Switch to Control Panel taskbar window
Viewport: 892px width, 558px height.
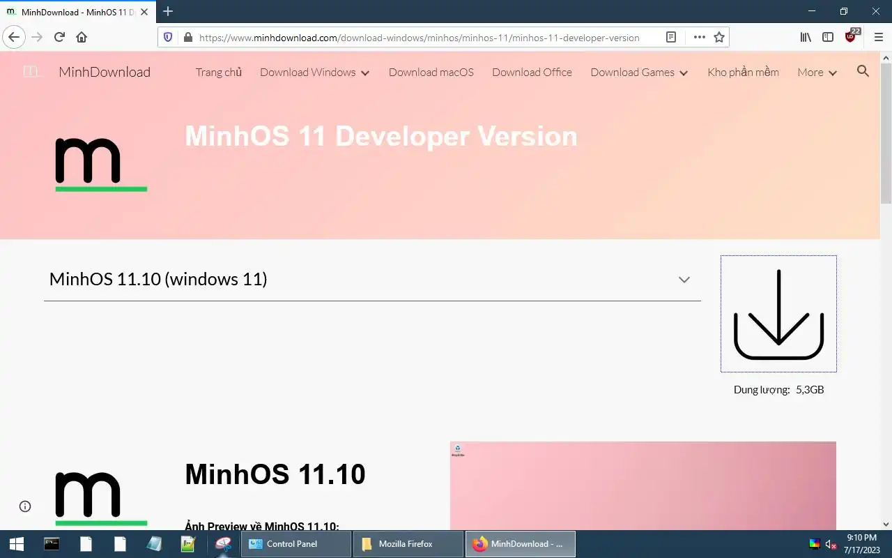click(x=296, y=544)
